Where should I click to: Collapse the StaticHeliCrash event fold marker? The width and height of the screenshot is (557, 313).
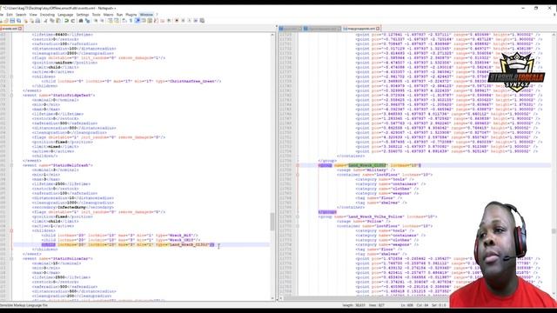click(11, 165)
